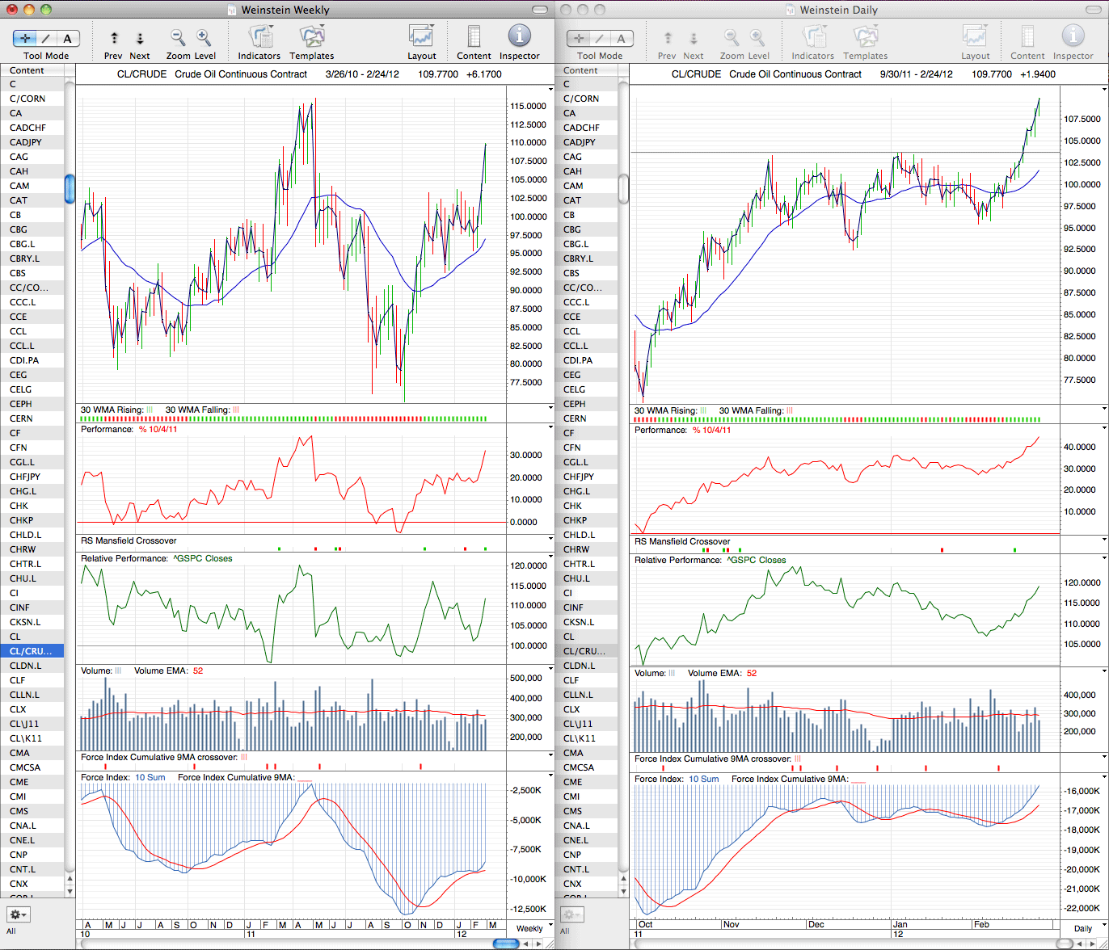Open the Performance pane dropdown arrow in Weekly
This screenshot has height=950, width=1109.
point(550,427)
